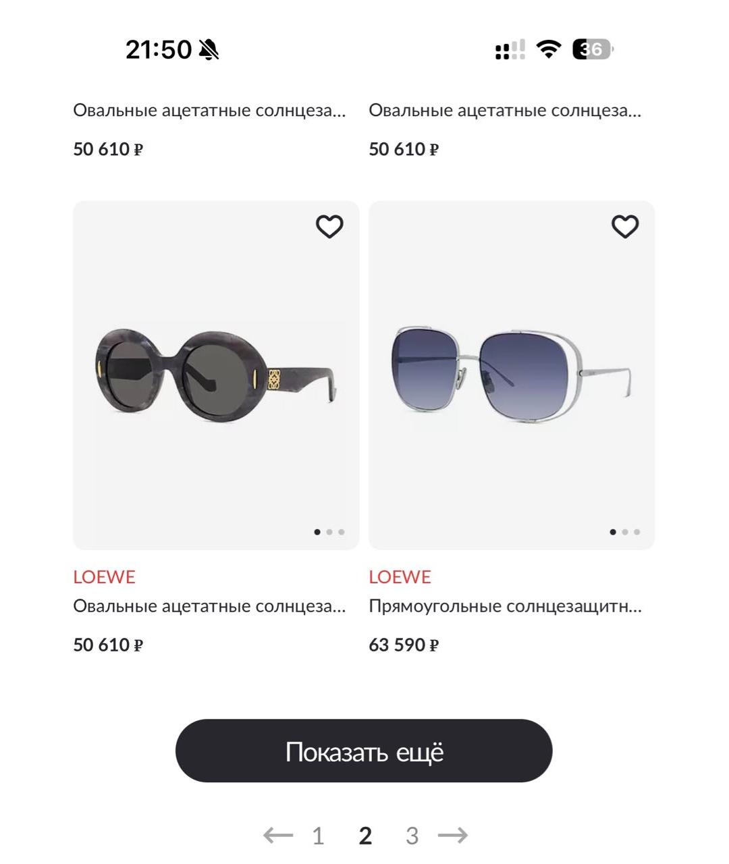Select current page 2 in pagination
Image resolution: width=729 pixels, height=864 pixels.
pyautogui.click(x=365, y=836)
